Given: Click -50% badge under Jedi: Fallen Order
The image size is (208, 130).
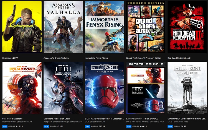Looking at the screenshot, I should pos(46,126).
